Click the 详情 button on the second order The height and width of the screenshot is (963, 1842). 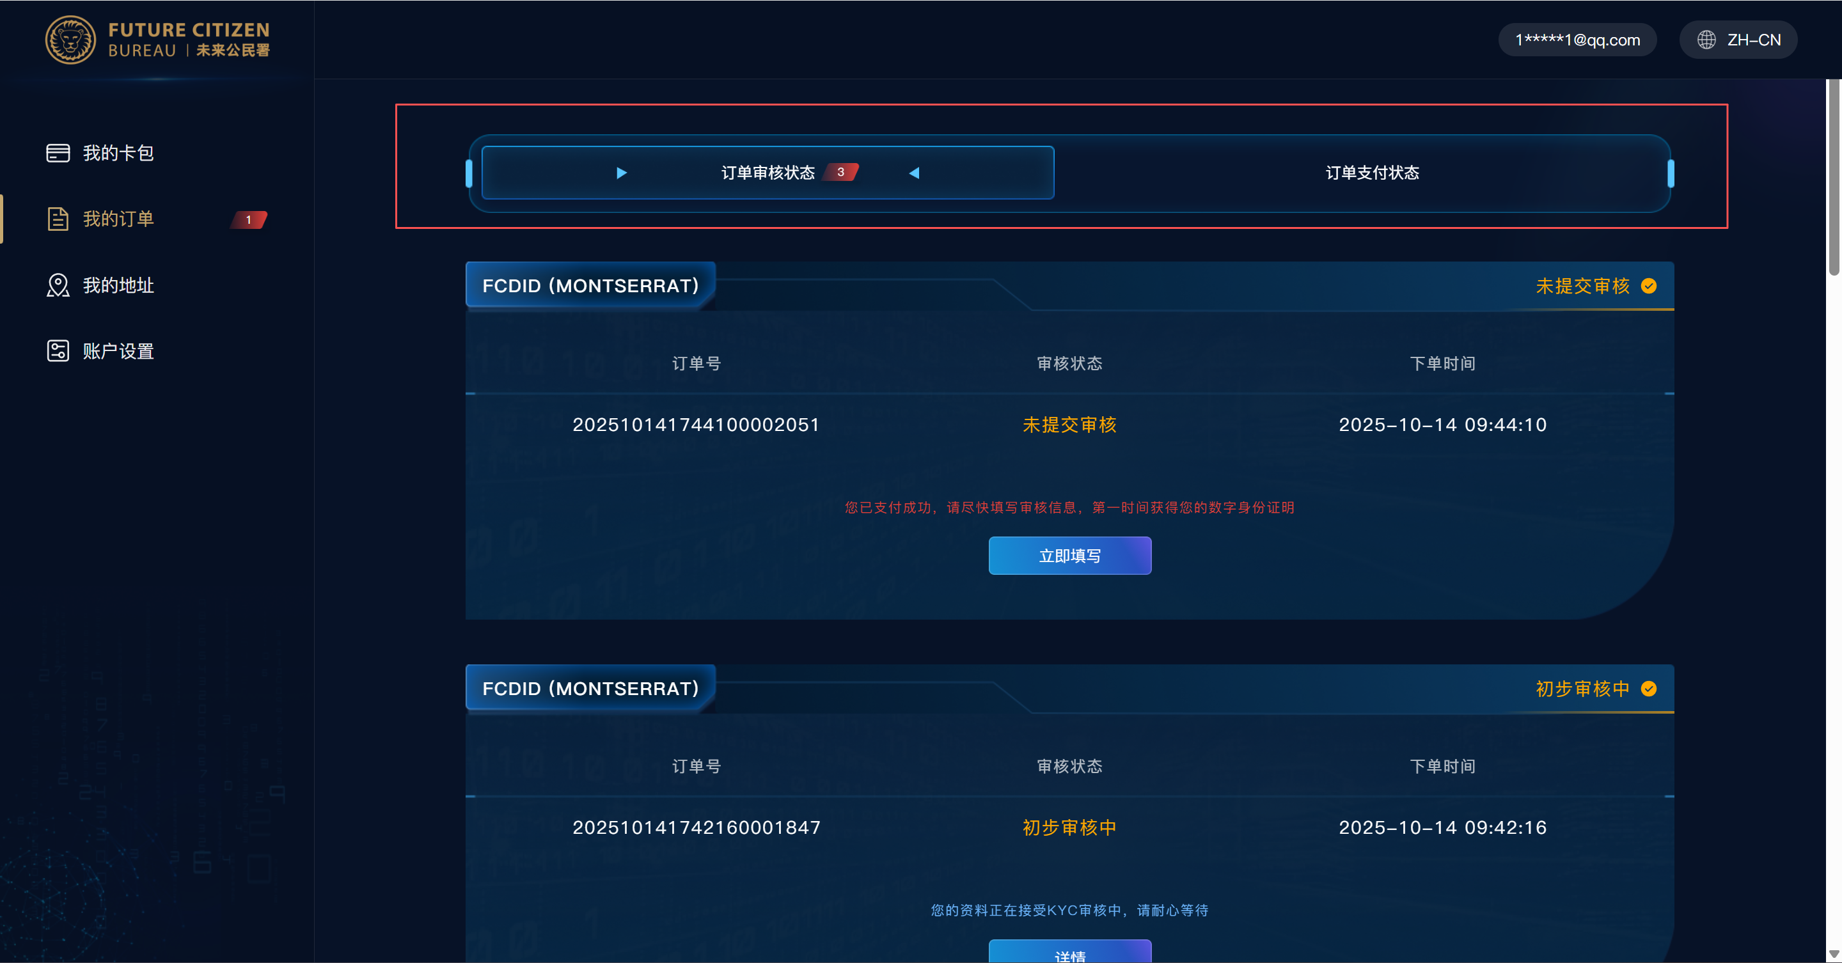(1070, 953)
